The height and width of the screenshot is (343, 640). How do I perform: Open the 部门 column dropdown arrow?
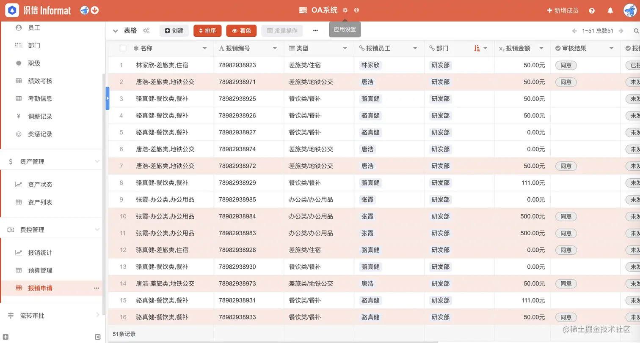tap(486, 49)
